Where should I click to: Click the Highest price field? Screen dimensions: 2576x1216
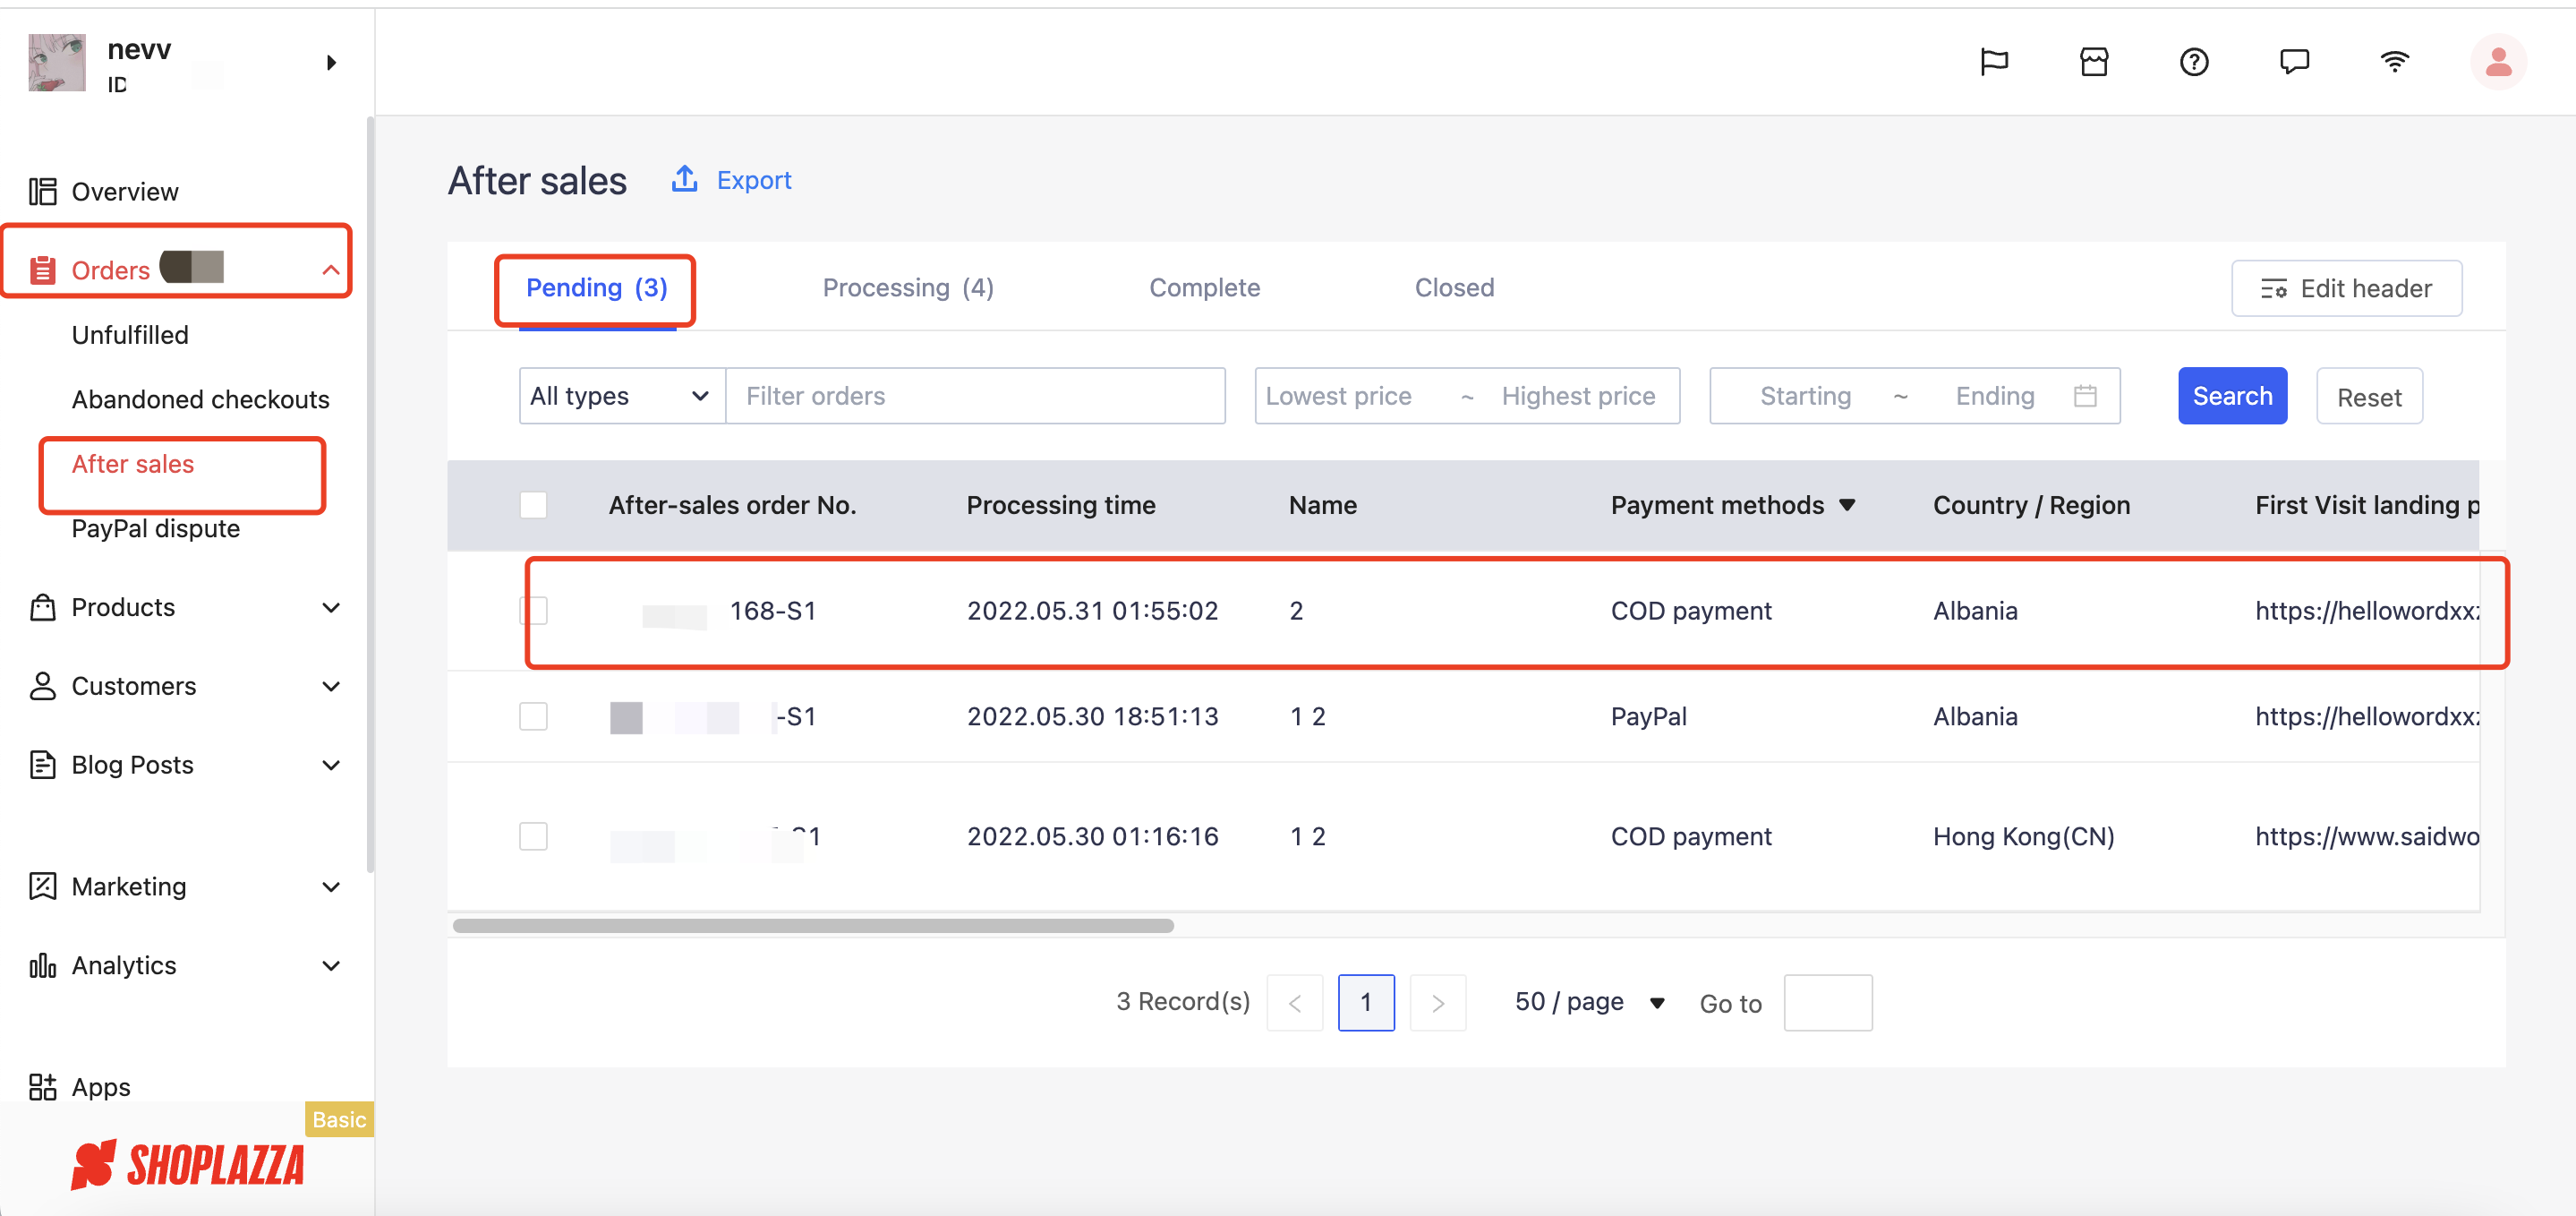pos(1578,397)
